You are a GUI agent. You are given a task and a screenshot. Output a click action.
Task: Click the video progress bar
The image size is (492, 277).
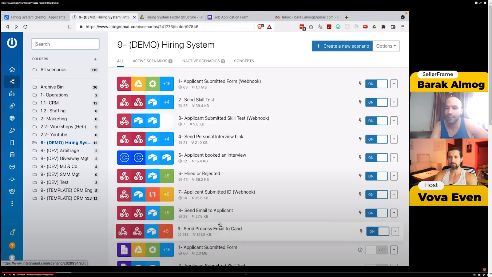click(x=244, y=272)
